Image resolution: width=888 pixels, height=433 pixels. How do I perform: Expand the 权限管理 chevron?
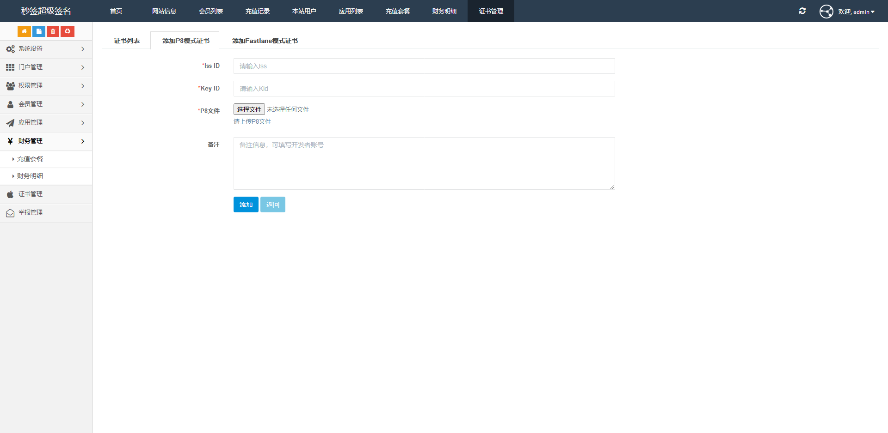83,86
